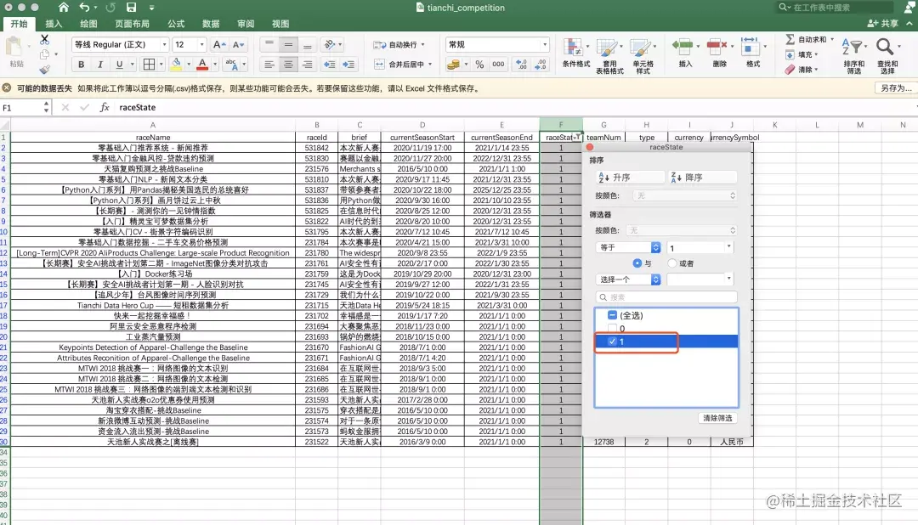The image size is (918, 525).
Task: Expand 合并后居中 merge options
Action: [430, 65]
